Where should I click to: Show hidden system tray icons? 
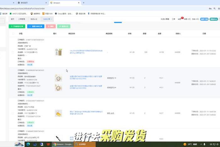tap(201, 144)
